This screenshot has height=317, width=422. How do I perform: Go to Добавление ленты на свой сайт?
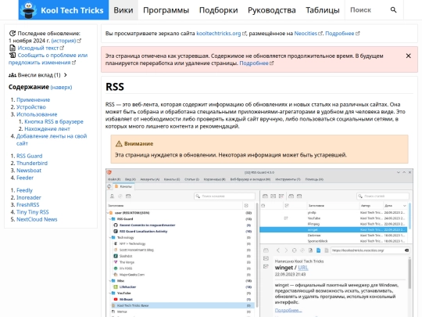[x=52, y=139]
